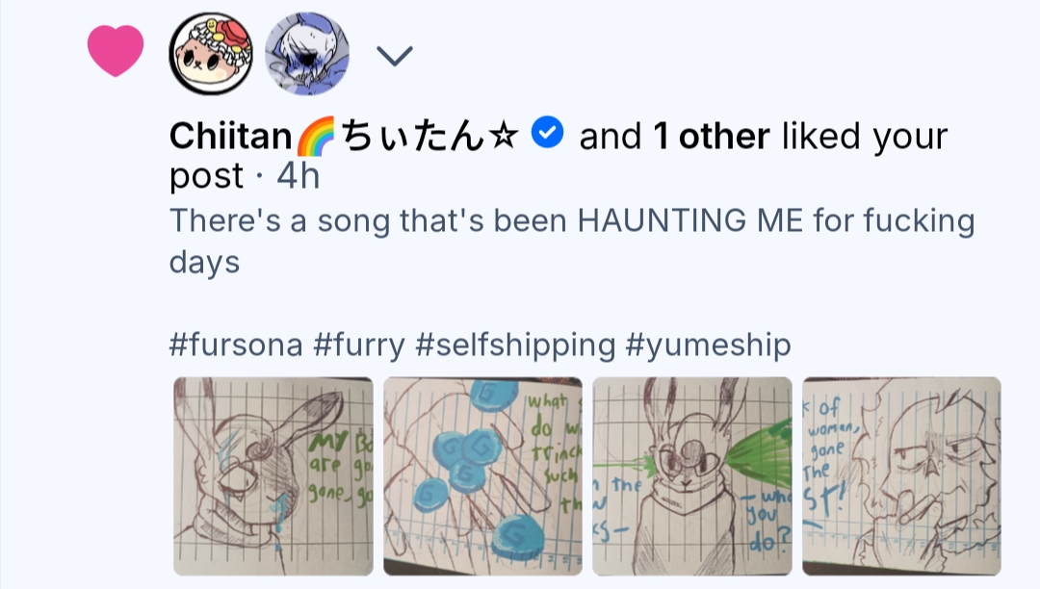View the skull-faced man sketch thumbnail

pos(901,476)
